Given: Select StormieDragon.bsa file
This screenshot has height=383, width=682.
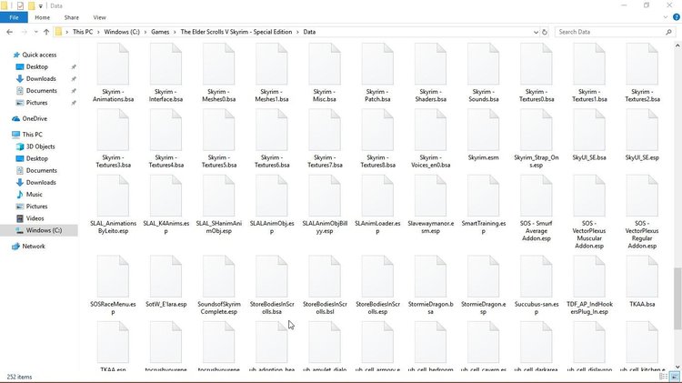Looking at the screenshot, I should coord(431,286).
